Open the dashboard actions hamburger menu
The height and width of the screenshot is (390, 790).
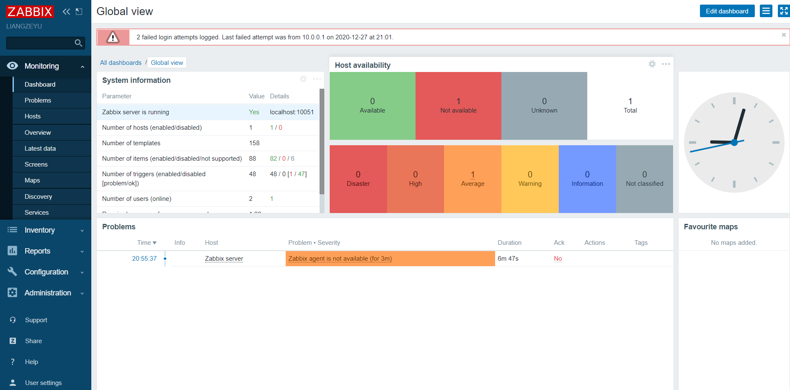pyautogui.click(x=766, y=11)
